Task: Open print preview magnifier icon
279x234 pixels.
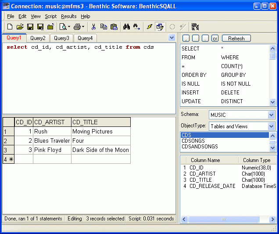Action: tap(63, 27)
